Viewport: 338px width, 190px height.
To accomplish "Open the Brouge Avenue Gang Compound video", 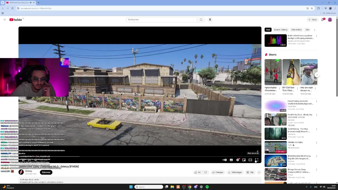I will click(x=275, y=174).
